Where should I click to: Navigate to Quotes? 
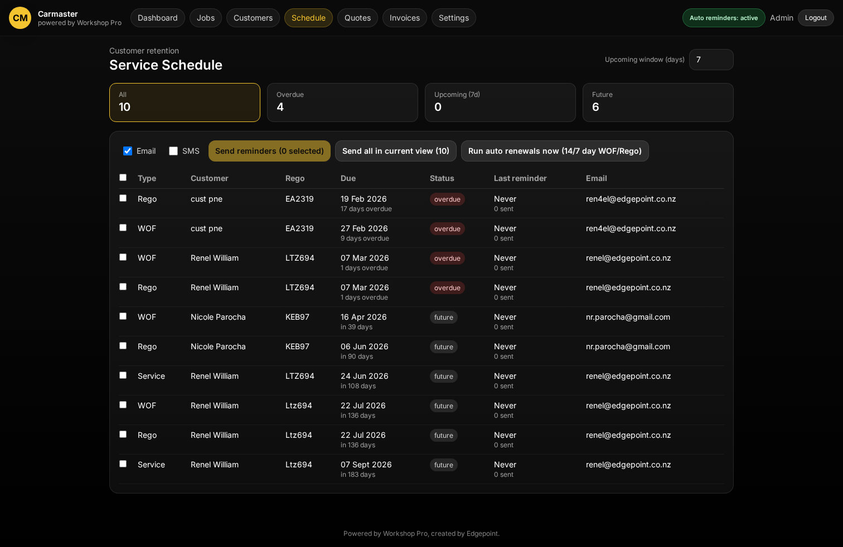[x=357, y=18]
